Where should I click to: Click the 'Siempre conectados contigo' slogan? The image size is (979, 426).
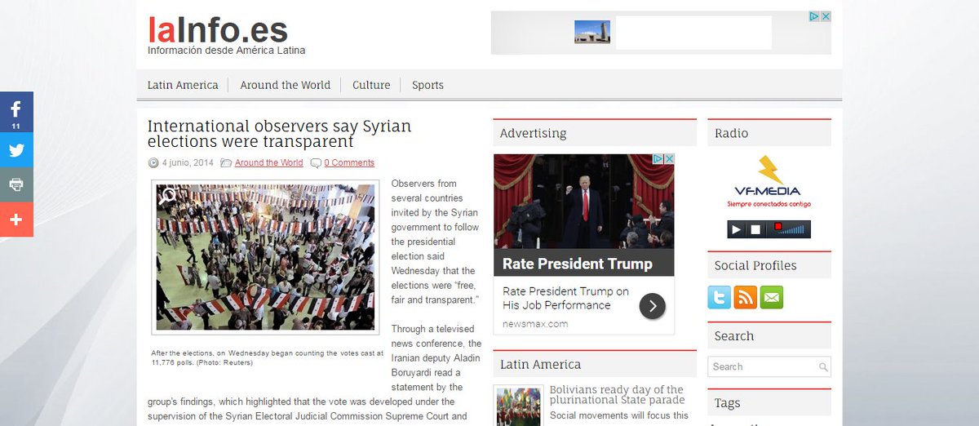[769, 204]
